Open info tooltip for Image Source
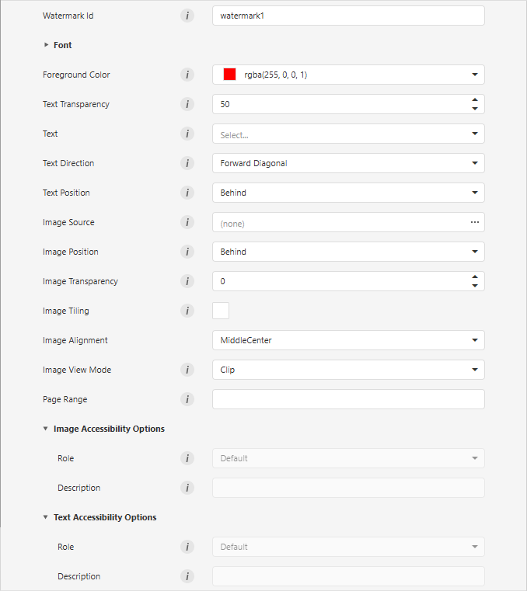The image size is (527, 591). tap(187, 222)
